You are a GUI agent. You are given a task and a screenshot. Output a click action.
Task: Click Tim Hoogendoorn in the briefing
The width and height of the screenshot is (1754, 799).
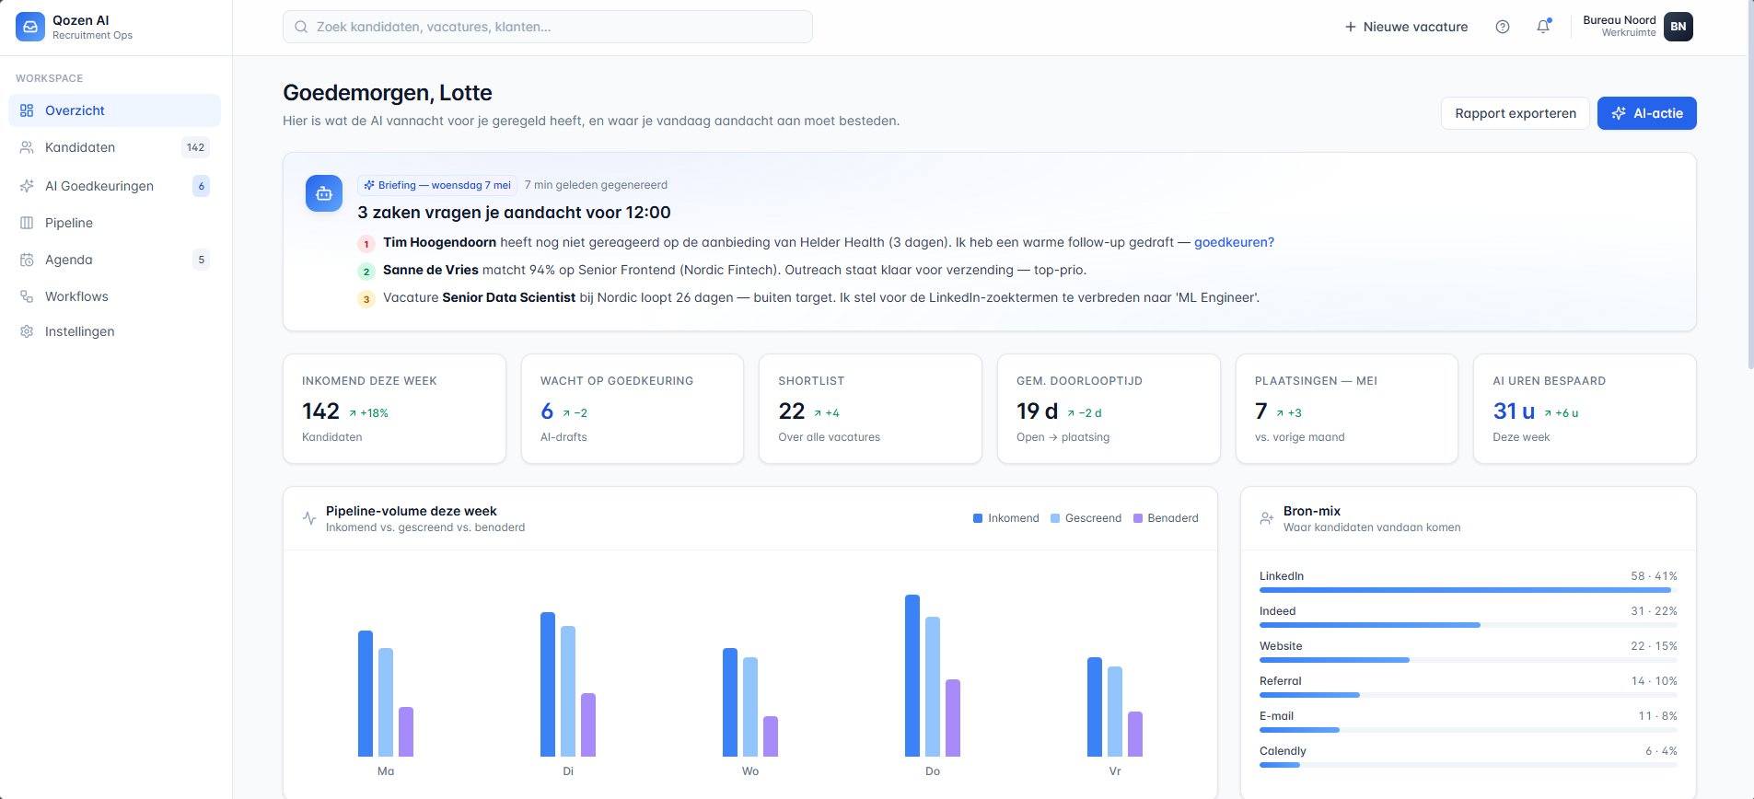pos(439,242)
